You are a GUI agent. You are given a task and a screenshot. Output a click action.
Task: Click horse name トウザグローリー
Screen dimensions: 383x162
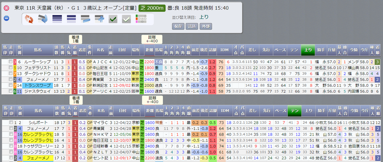[37, 146]
